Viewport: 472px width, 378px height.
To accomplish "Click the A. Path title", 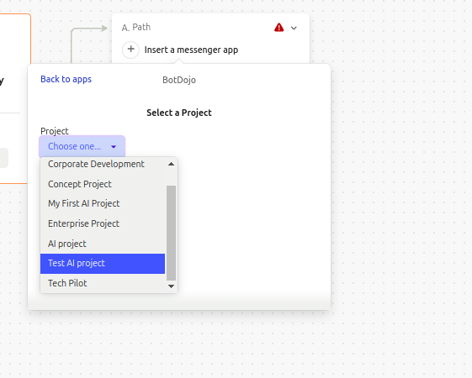I will (136, 28).
